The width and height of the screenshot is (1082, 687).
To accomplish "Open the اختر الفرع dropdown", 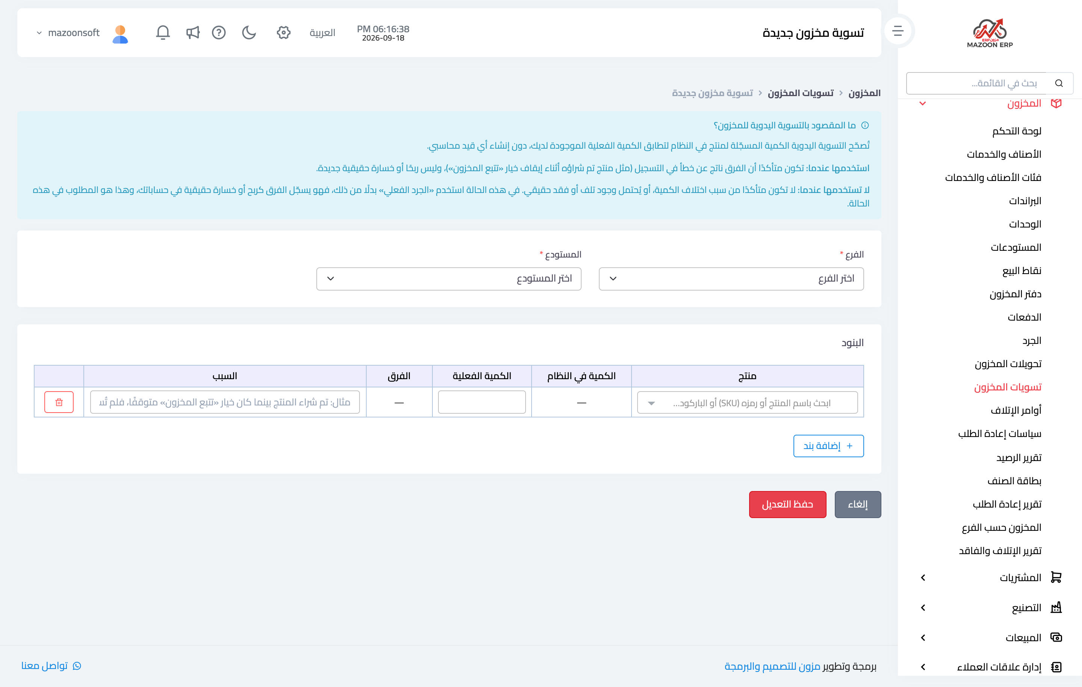I will click(731, 279).
